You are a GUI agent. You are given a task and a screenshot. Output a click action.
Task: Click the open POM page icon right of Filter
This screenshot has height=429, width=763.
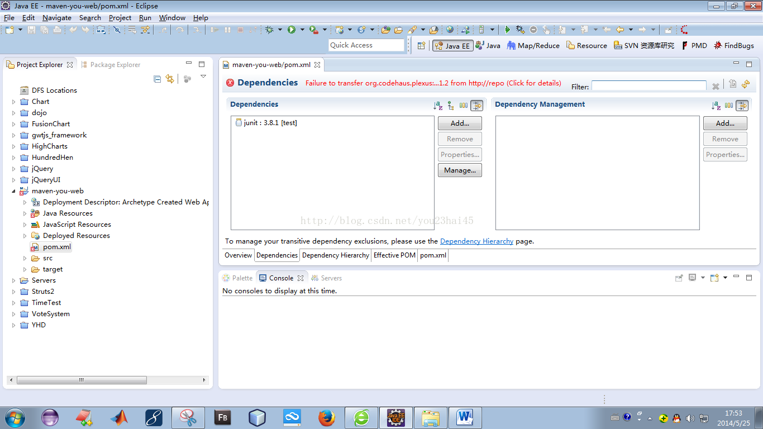pos(732,84)
